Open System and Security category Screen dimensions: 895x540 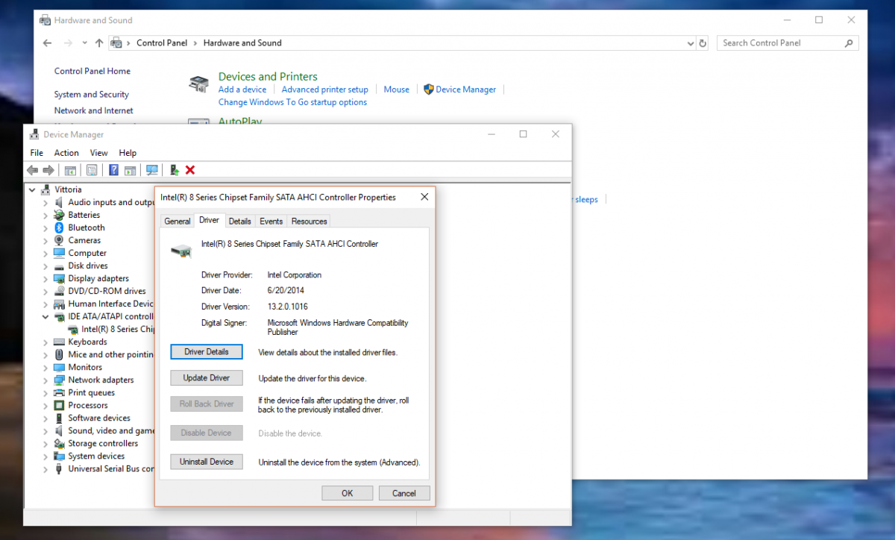(x=92, y=95)
